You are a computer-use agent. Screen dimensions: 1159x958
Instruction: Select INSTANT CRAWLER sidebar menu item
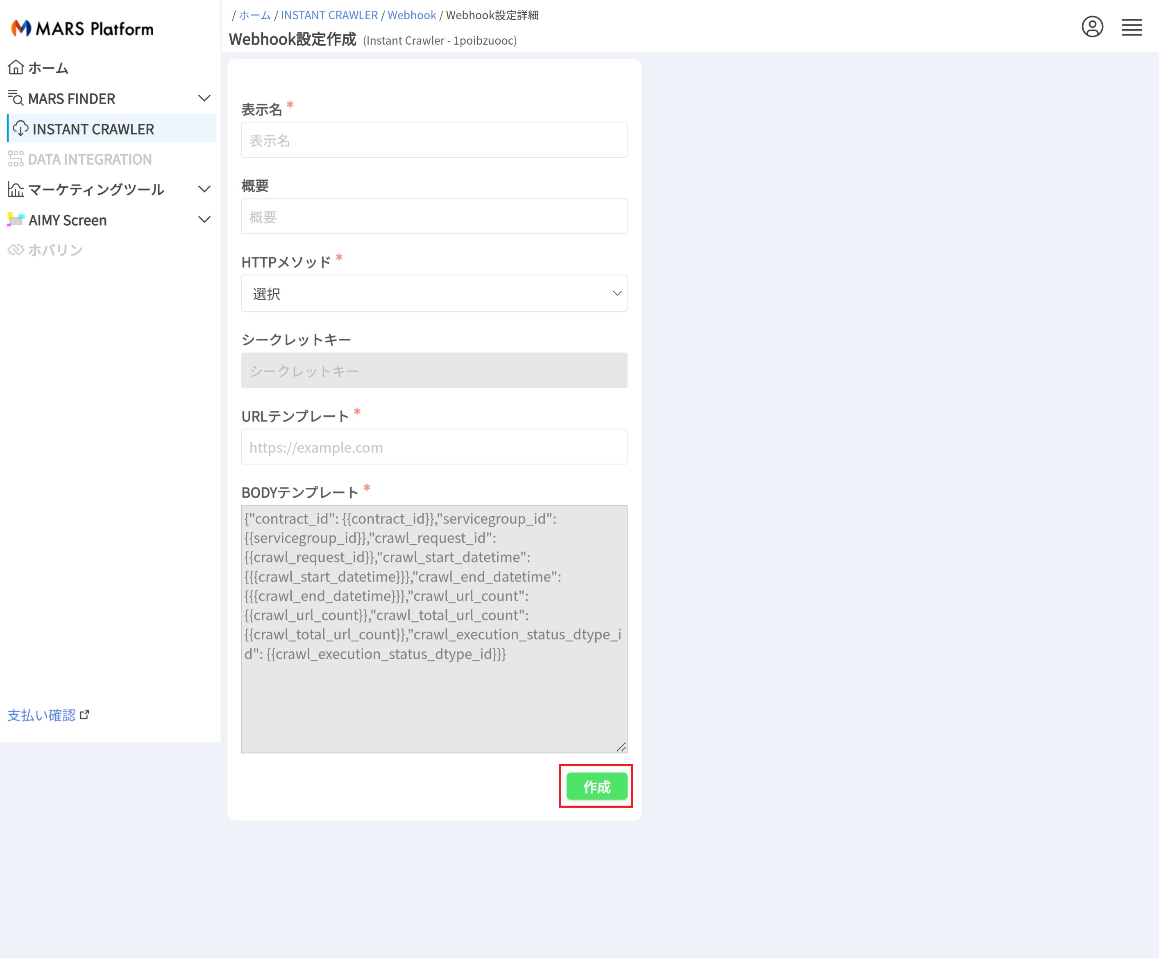tap(93, 129)
